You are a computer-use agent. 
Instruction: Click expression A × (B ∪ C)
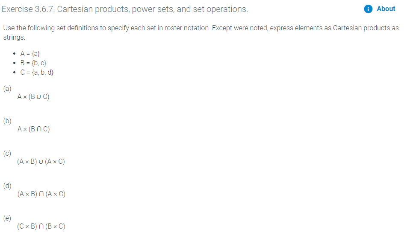[33, 97]
